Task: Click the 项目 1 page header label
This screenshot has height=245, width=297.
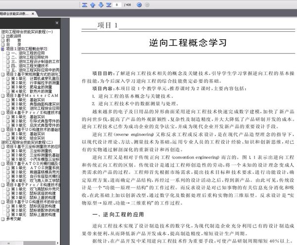Action: (107, 25)
